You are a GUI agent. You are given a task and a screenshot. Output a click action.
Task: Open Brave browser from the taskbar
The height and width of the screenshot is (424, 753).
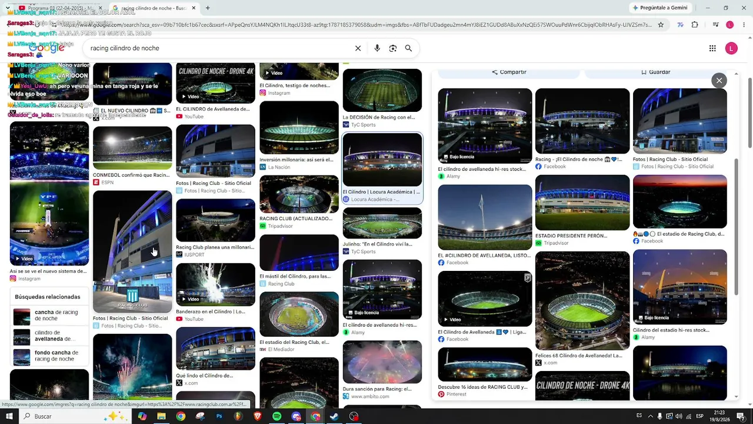tap(258, 416)
